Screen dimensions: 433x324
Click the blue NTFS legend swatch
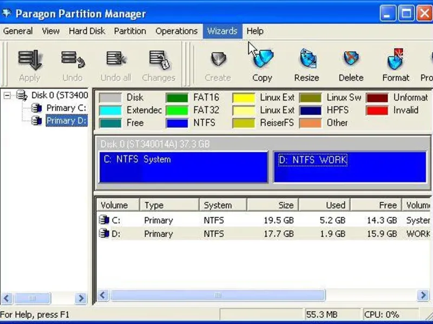[x=177, y=123]
